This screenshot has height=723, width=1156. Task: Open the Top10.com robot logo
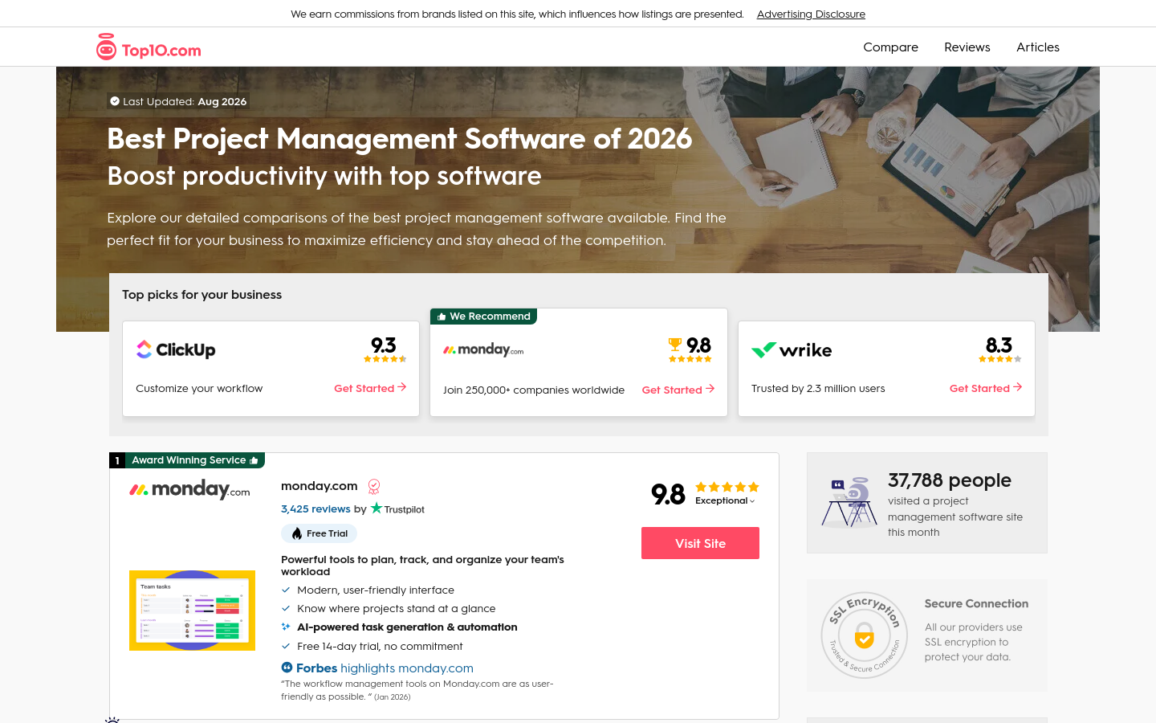click(x=149, y=47)
